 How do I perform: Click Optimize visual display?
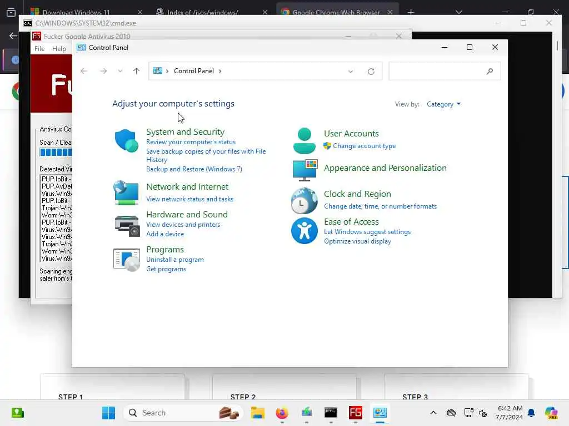tap(357, 241)
